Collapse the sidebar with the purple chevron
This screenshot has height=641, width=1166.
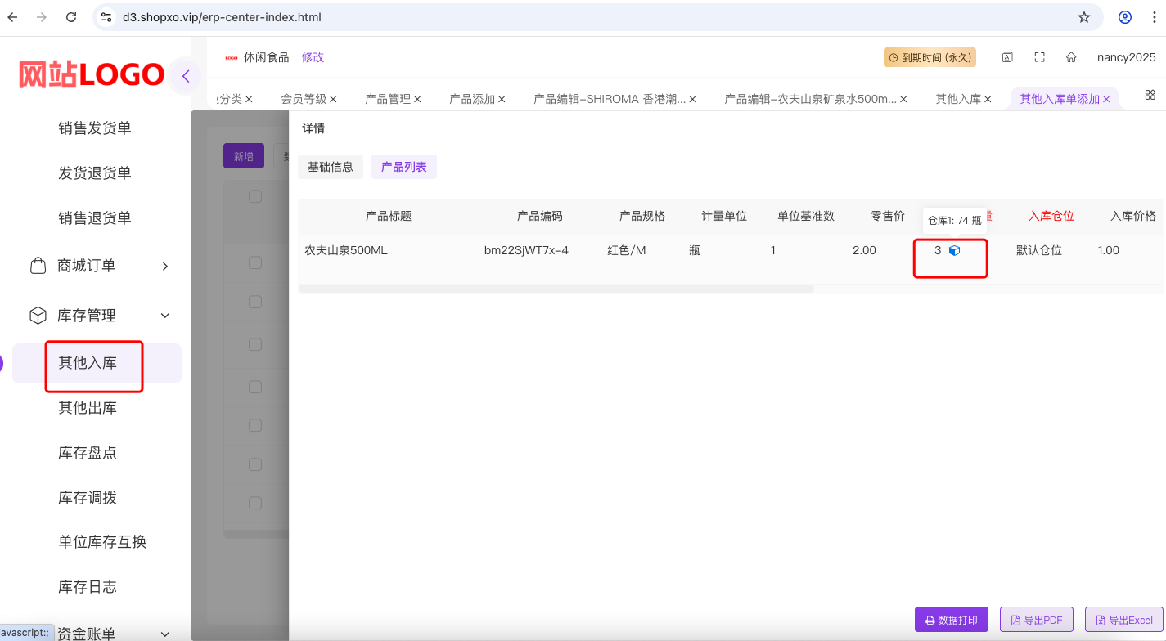pos(186,76)
